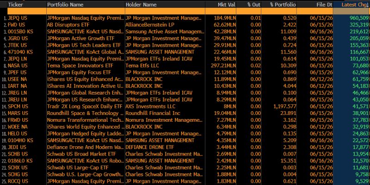Select ticker FRWD US
The height and width of the screenshot is (185, 370).
click(18, 120)
